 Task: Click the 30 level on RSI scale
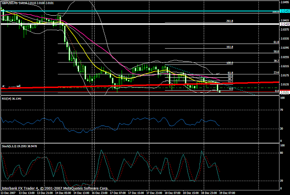tap(282, 129)
